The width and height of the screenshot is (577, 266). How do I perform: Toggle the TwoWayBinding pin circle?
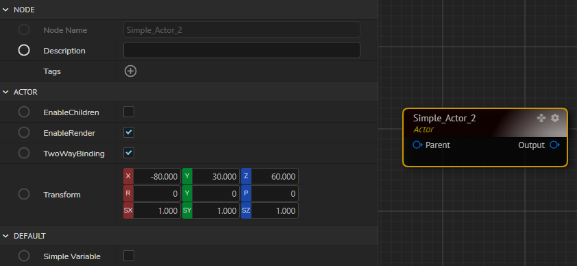[x=24, y=154]
